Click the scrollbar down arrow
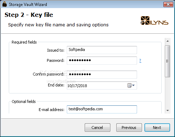This screenshot has height=137, width=175. pos(168,110)
